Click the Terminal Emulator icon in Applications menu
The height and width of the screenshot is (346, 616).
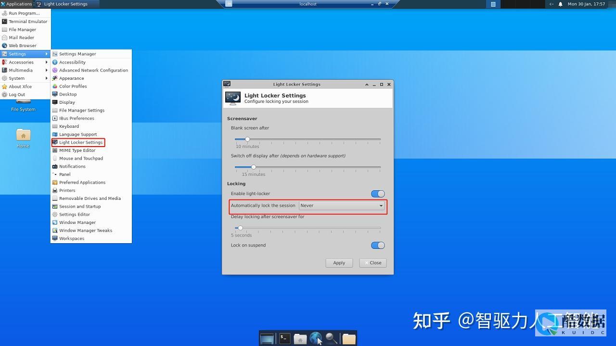pos(4,22)
